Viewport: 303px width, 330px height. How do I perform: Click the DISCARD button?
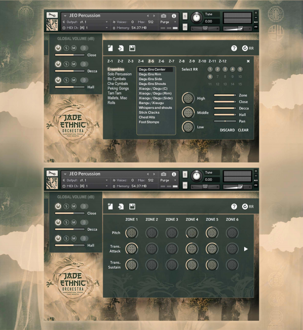pyautogui.click(x=227, y=130)
